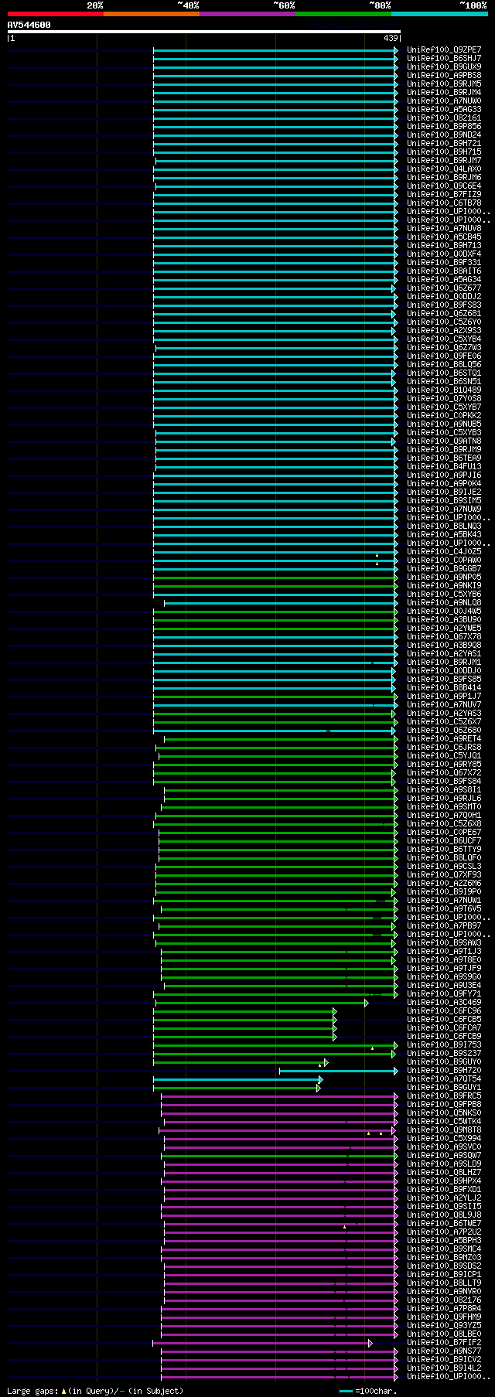Click the UniRef100_B9H7Z0 label
This screenshot has height=1397, width=495.
(x=444, y=1070)
